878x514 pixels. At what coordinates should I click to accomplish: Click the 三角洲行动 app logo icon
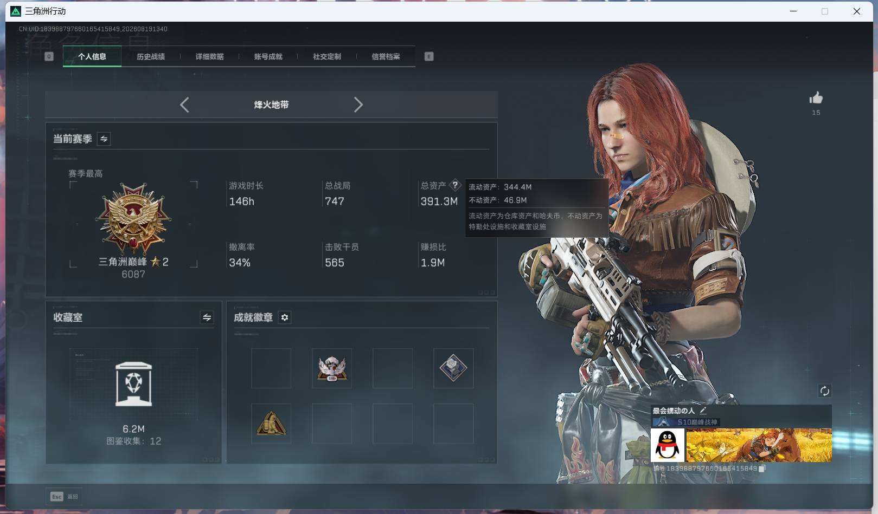pos(16,11)
